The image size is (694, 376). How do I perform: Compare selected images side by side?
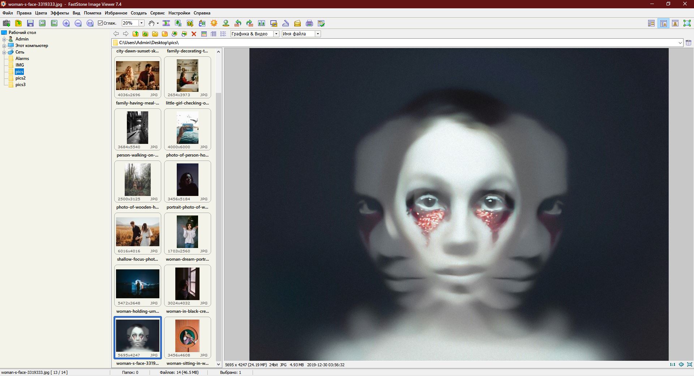pos(262,23)
